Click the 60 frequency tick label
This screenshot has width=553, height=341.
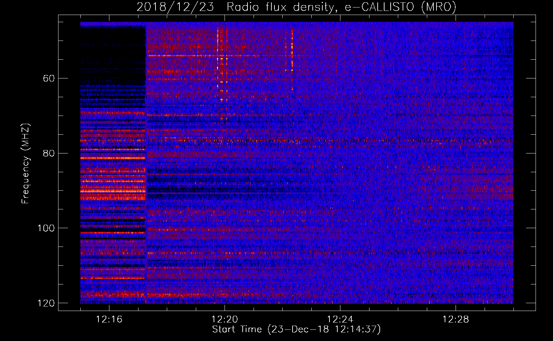click(x=49, y=78)
